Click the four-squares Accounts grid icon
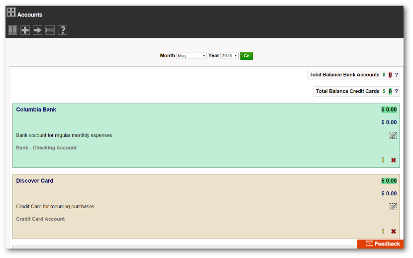Image resolution: width=413 pixels, height=258 pixels. pos(11,12)
